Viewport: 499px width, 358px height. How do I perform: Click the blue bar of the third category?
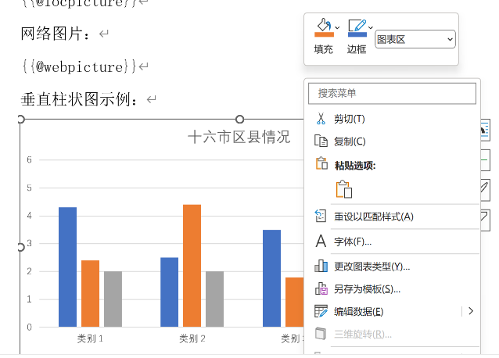[271, 278]
